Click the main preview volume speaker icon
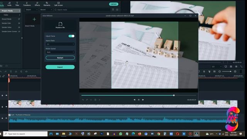 236,67
